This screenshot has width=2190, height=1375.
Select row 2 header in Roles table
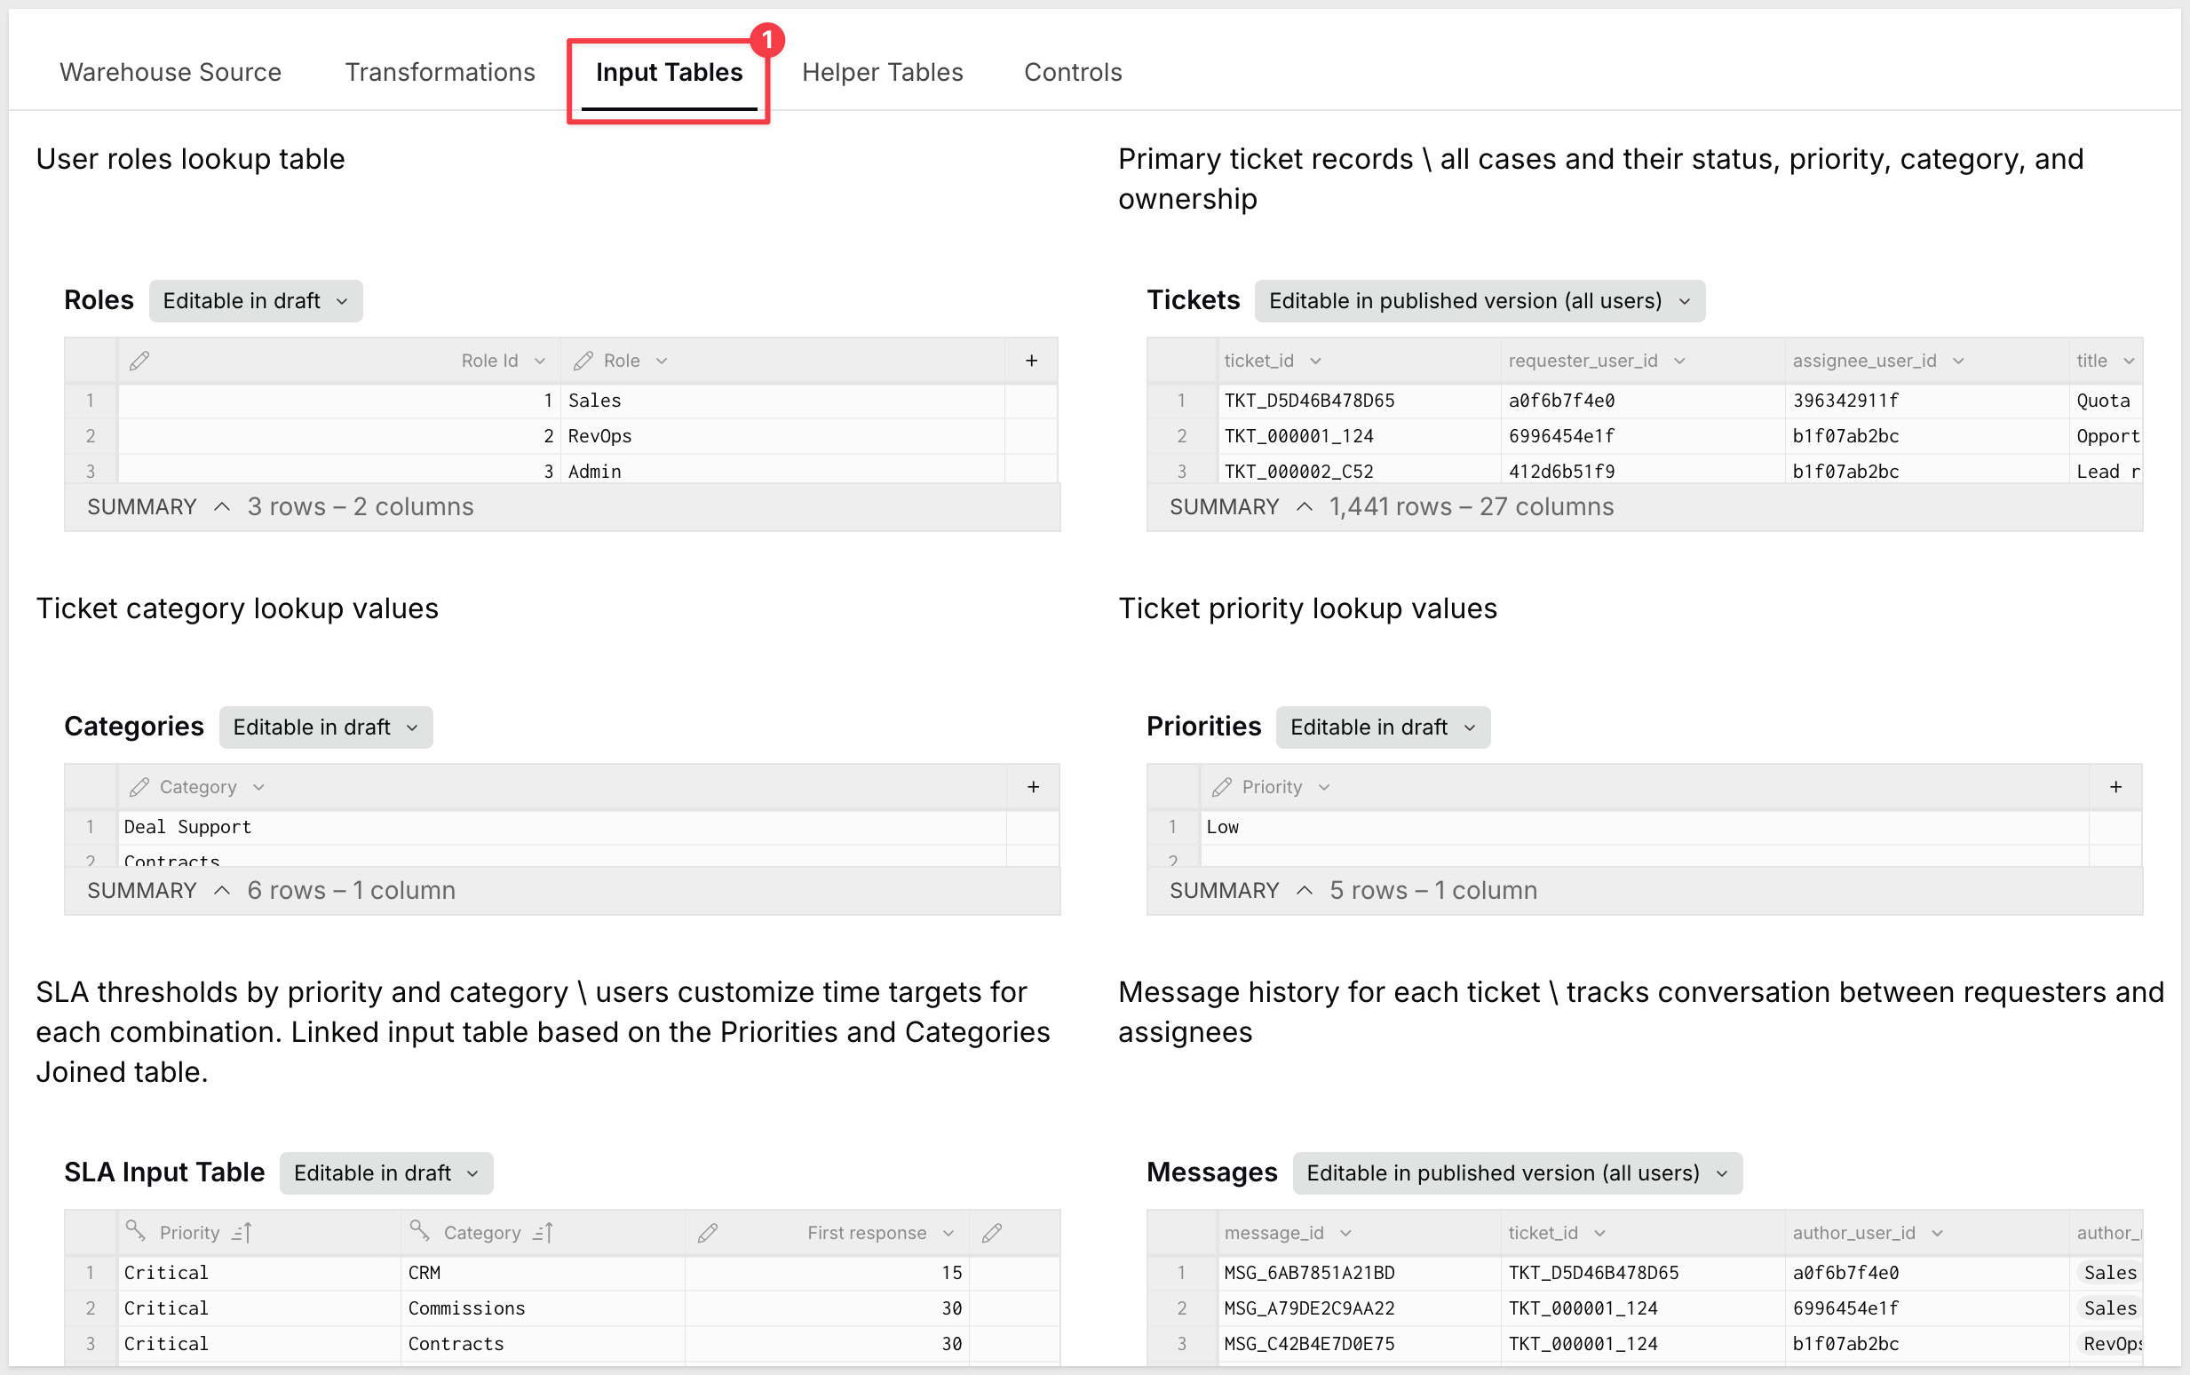point(90,435)
